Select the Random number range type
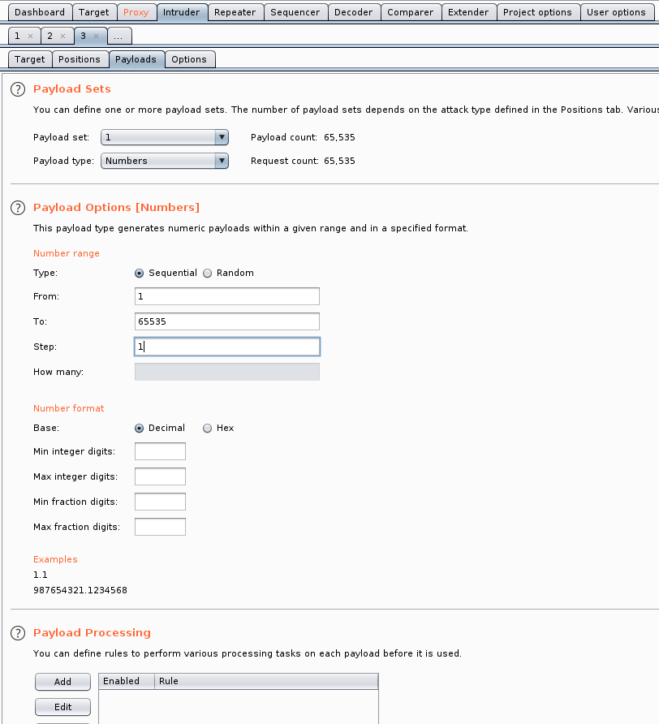659x724 pixels. [x=208, y=274]
